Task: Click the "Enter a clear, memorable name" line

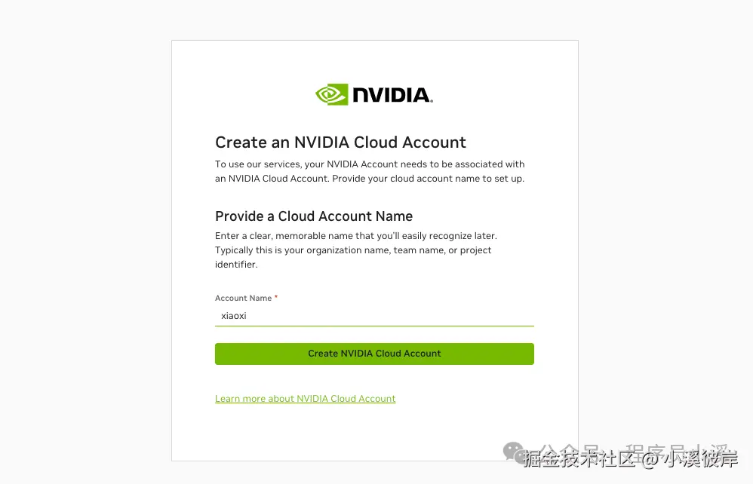Action: (356, 236)
